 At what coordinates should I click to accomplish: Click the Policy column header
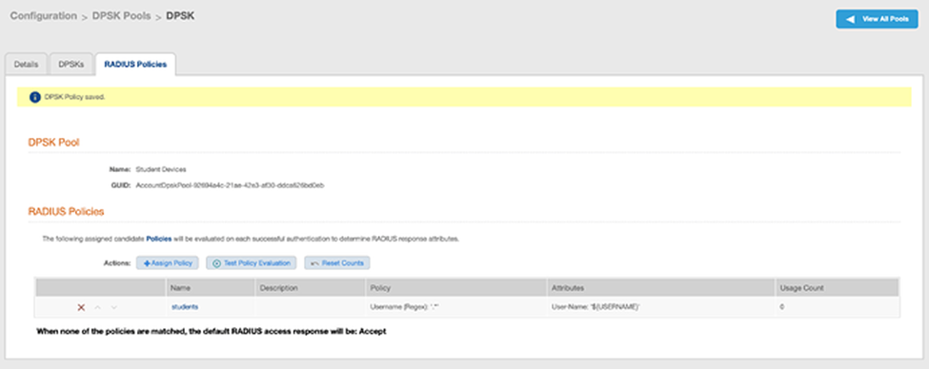(x=456, y=288)
